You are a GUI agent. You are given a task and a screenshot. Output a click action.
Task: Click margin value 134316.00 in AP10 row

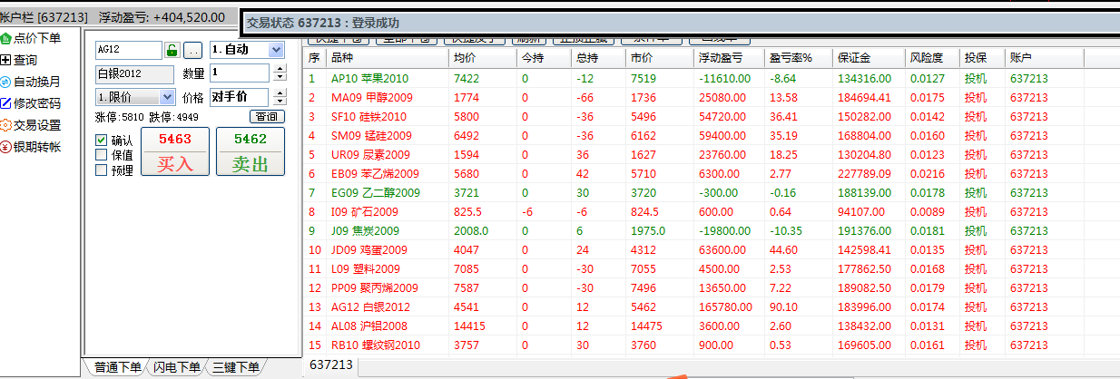click(x=865, y=79)
